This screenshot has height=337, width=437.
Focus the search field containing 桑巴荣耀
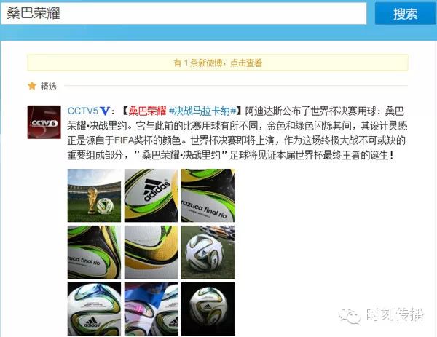pos(184,13)
